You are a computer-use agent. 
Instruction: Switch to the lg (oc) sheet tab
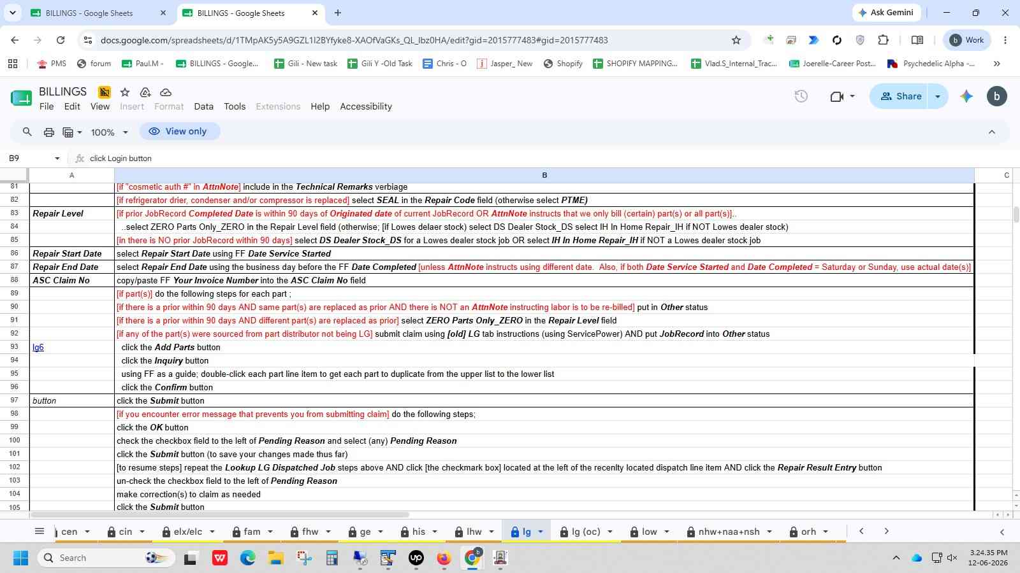point(585,532)
